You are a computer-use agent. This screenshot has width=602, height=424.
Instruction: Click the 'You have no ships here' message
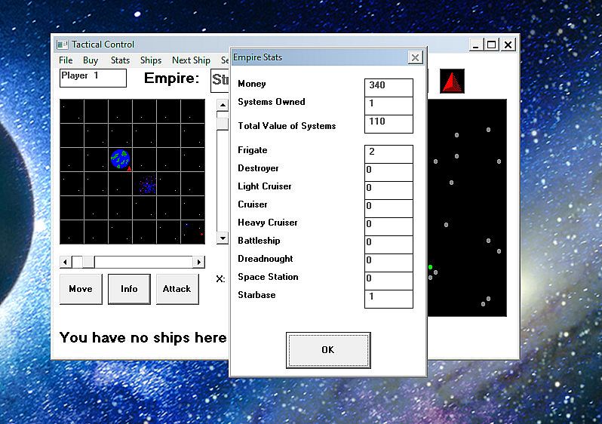pyautogui.click(x=143, y=337)
